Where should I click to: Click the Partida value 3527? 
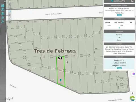(109, 25)
